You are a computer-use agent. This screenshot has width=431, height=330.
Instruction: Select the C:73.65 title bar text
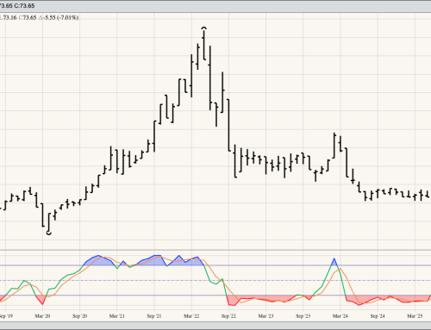click(x=24, y=6)
